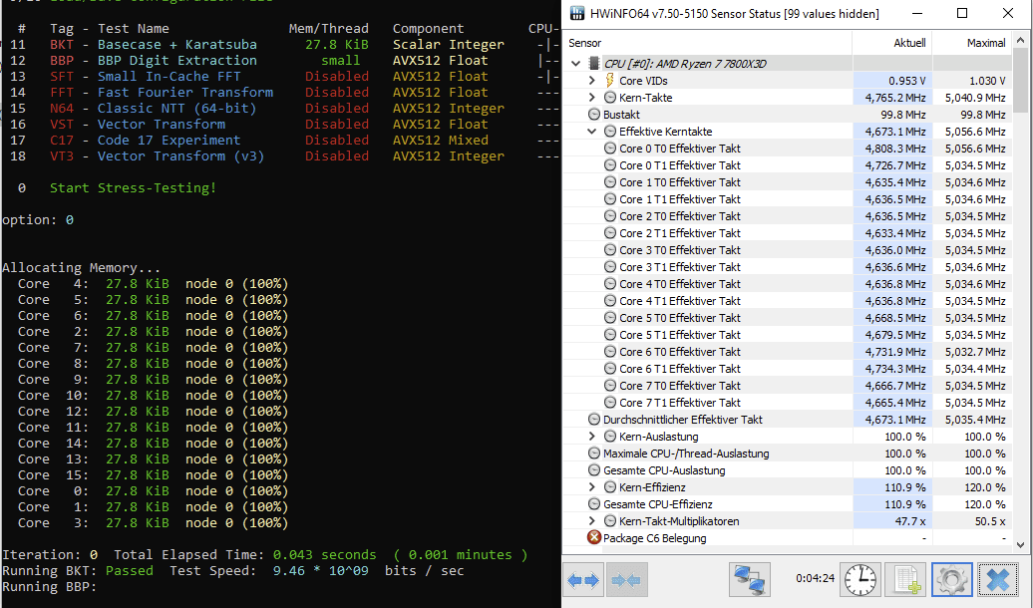The width and height of the screenshot is (1033, 608).
Task: Click the 0.953 V Core VIDs current value
Action: pyautogui.click(x=907, y=81)
